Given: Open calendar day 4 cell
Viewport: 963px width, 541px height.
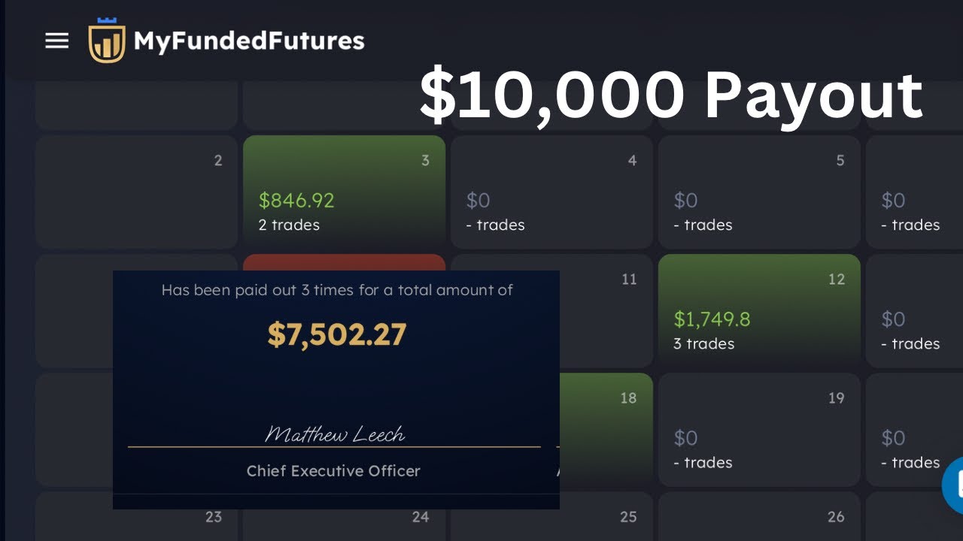Looking at the screenshot, I should (551, 192).
